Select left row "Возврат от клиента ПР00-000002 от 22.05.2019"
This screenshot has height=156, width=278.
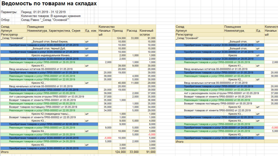[x=49, y=117]
